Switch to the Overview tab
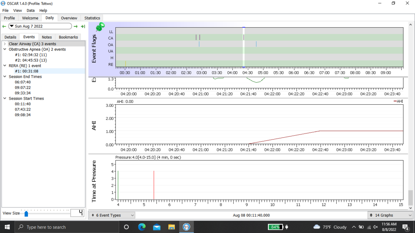This screenshot has width=415, height=233. click(x=69, y=18)
